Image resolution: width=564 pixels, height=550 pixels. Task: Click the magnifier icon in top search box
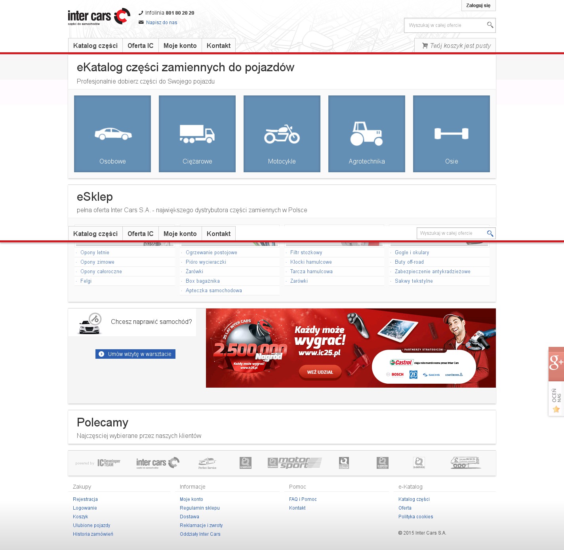click(x=490, y=25)
